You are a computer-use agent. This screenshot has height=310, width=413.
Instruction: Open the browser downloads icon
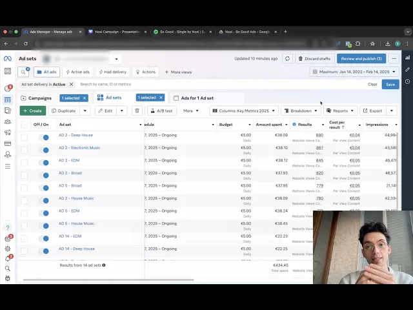[x=387, y=44]
